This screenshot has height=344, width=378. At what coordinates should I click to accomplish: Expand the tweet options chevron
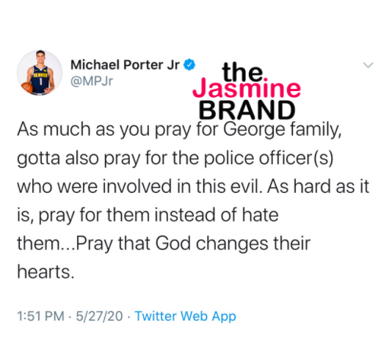click(368, 65)
